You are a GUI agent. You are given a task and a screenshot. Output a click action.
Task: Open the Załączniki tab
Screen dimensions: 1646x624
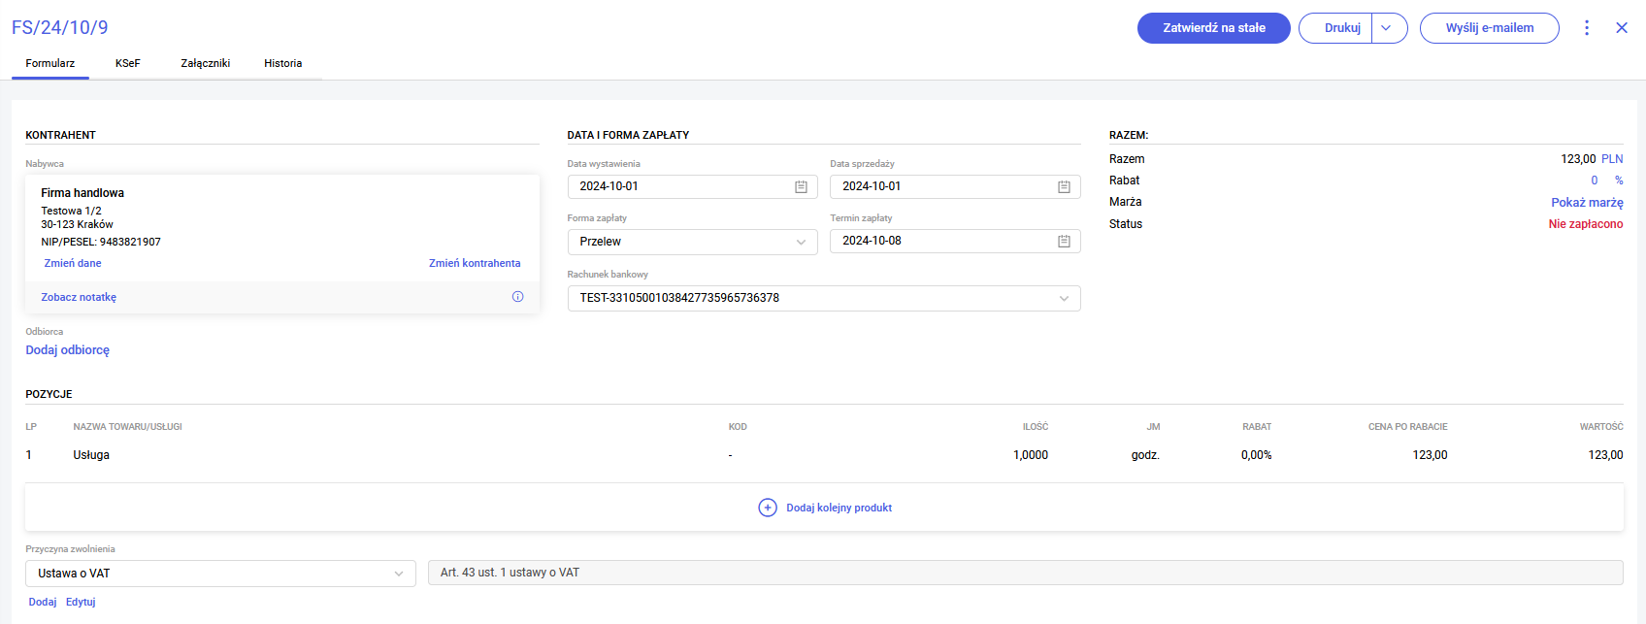(205, 63)
